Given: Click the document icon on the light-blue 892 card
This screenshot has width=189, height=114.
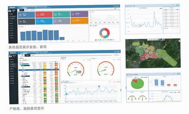Looking at the screenshot, I should (x=38, y=22).
